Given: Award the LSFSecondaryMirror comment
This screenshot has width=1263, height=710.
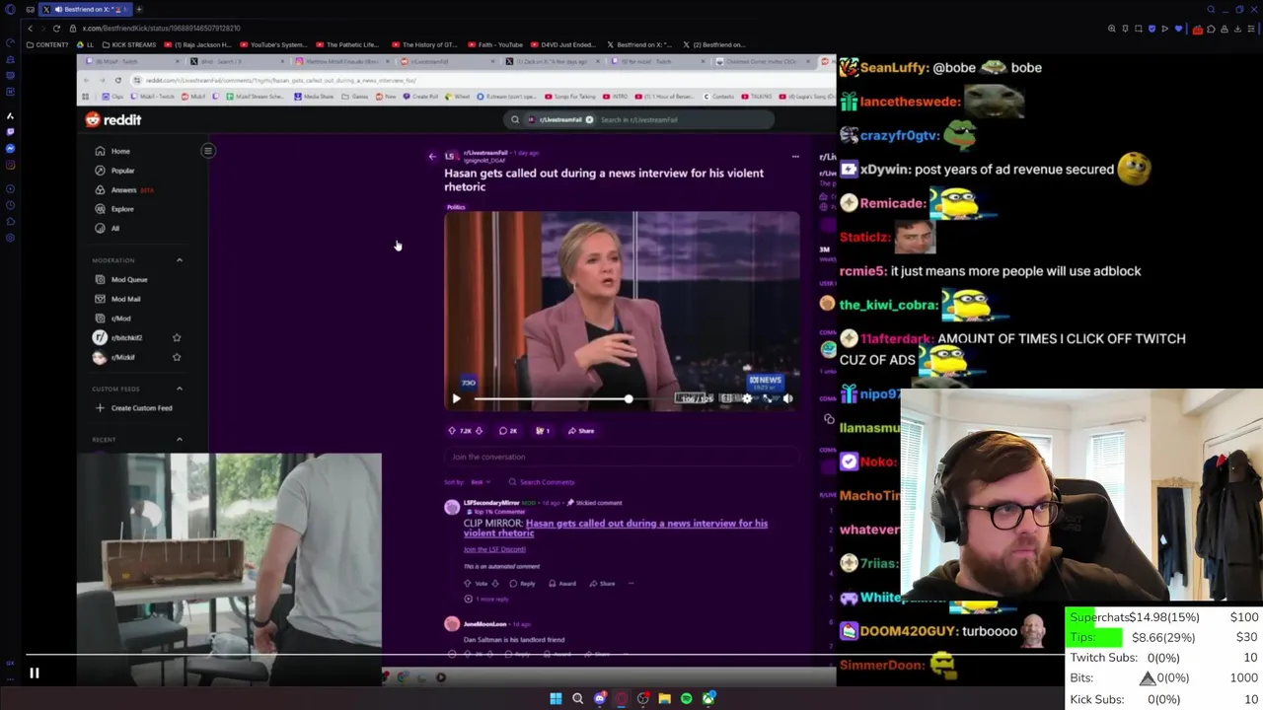Looking at the screenshot, I should pyautogui.click(x=563, y=584).
